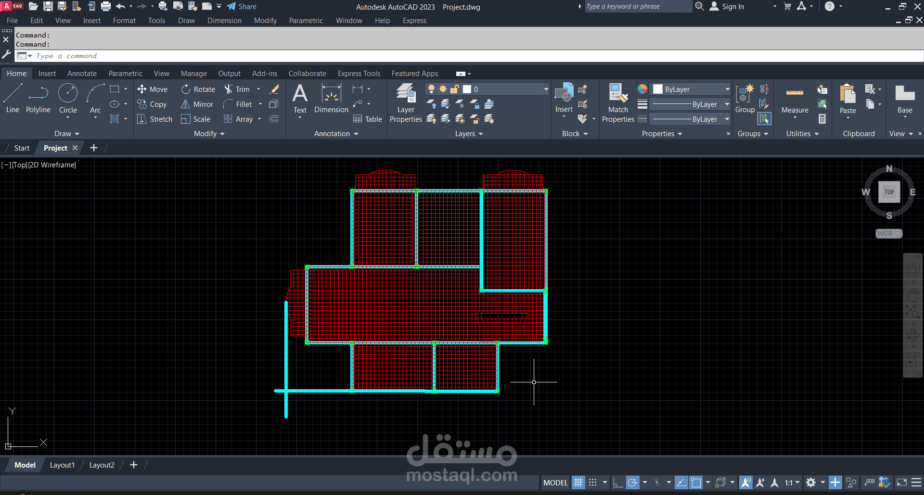Choose the Move command
924x495 pixels.
[x=153, y=89]
